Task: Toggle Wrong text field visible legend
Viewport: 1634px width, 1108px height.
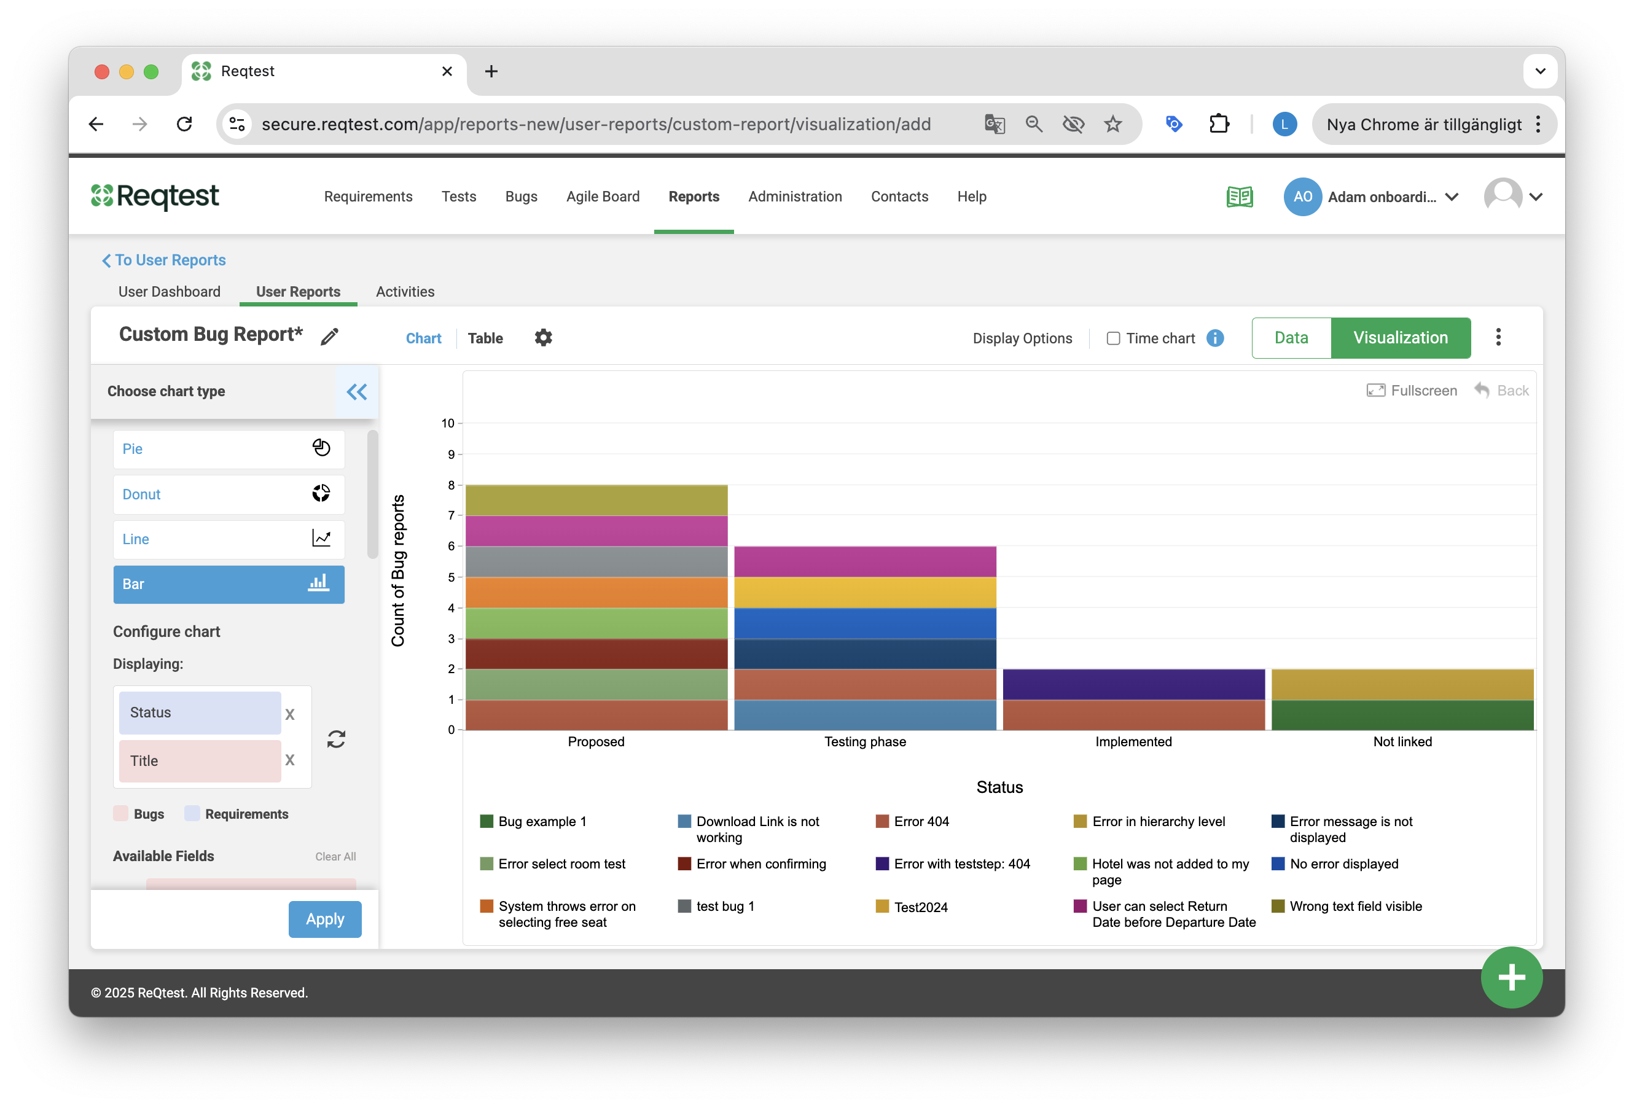Action: (x=1347, y=905)
